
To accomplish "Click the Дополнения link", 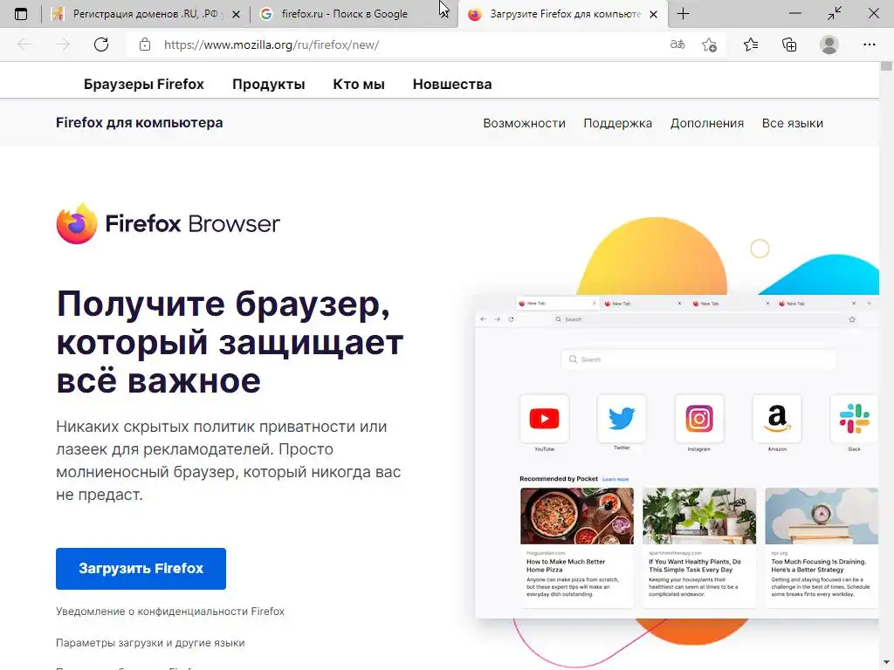I will [707, 123].
